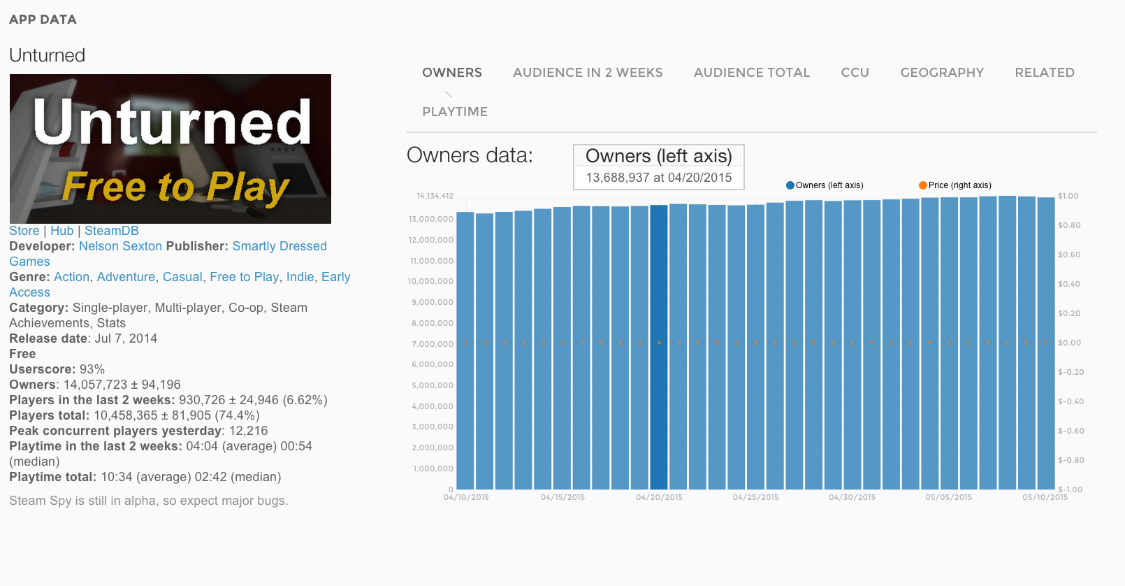
Task: Click the Owners data: heading
Action: coord(470,155)
